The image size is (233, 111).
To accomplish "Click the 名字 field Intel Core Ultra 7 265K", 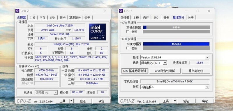I will tap(60, 26).
